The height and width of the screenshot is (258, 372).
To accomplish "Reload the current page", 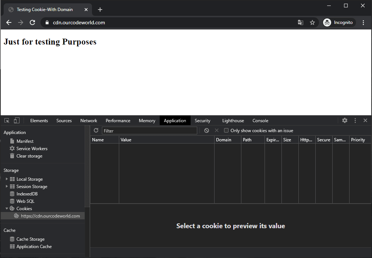I will tap(32, 22).
